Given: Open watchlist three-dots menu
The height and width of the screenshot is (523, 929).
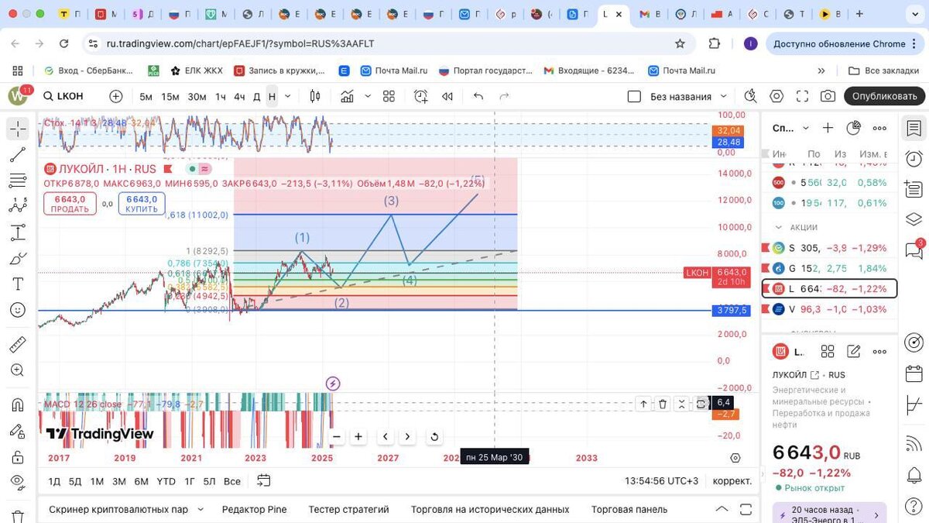Looking at the screenshot, I should pos(879,128).
